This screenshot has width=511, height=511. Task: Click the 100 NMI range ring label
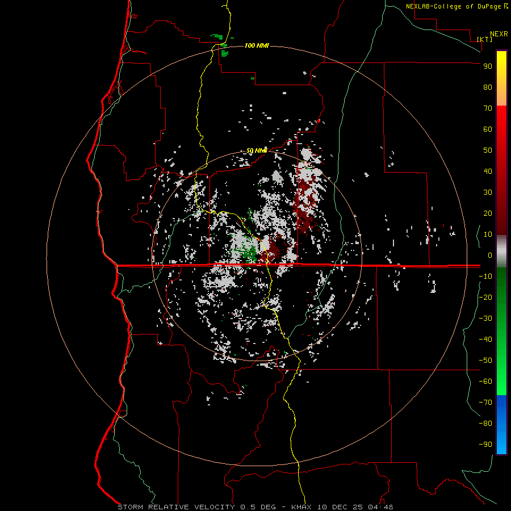(x=257, y=45)
